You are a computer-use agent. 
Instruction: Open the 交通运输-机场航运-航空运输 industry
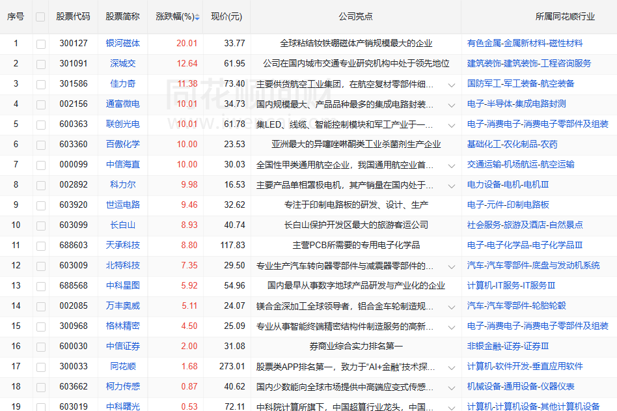pyautogui.click(x=521, y=165)
